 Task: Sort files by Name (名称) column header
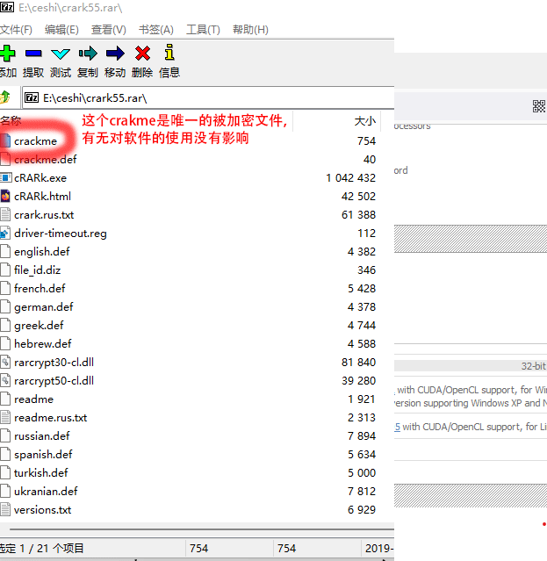click(11, 121)
